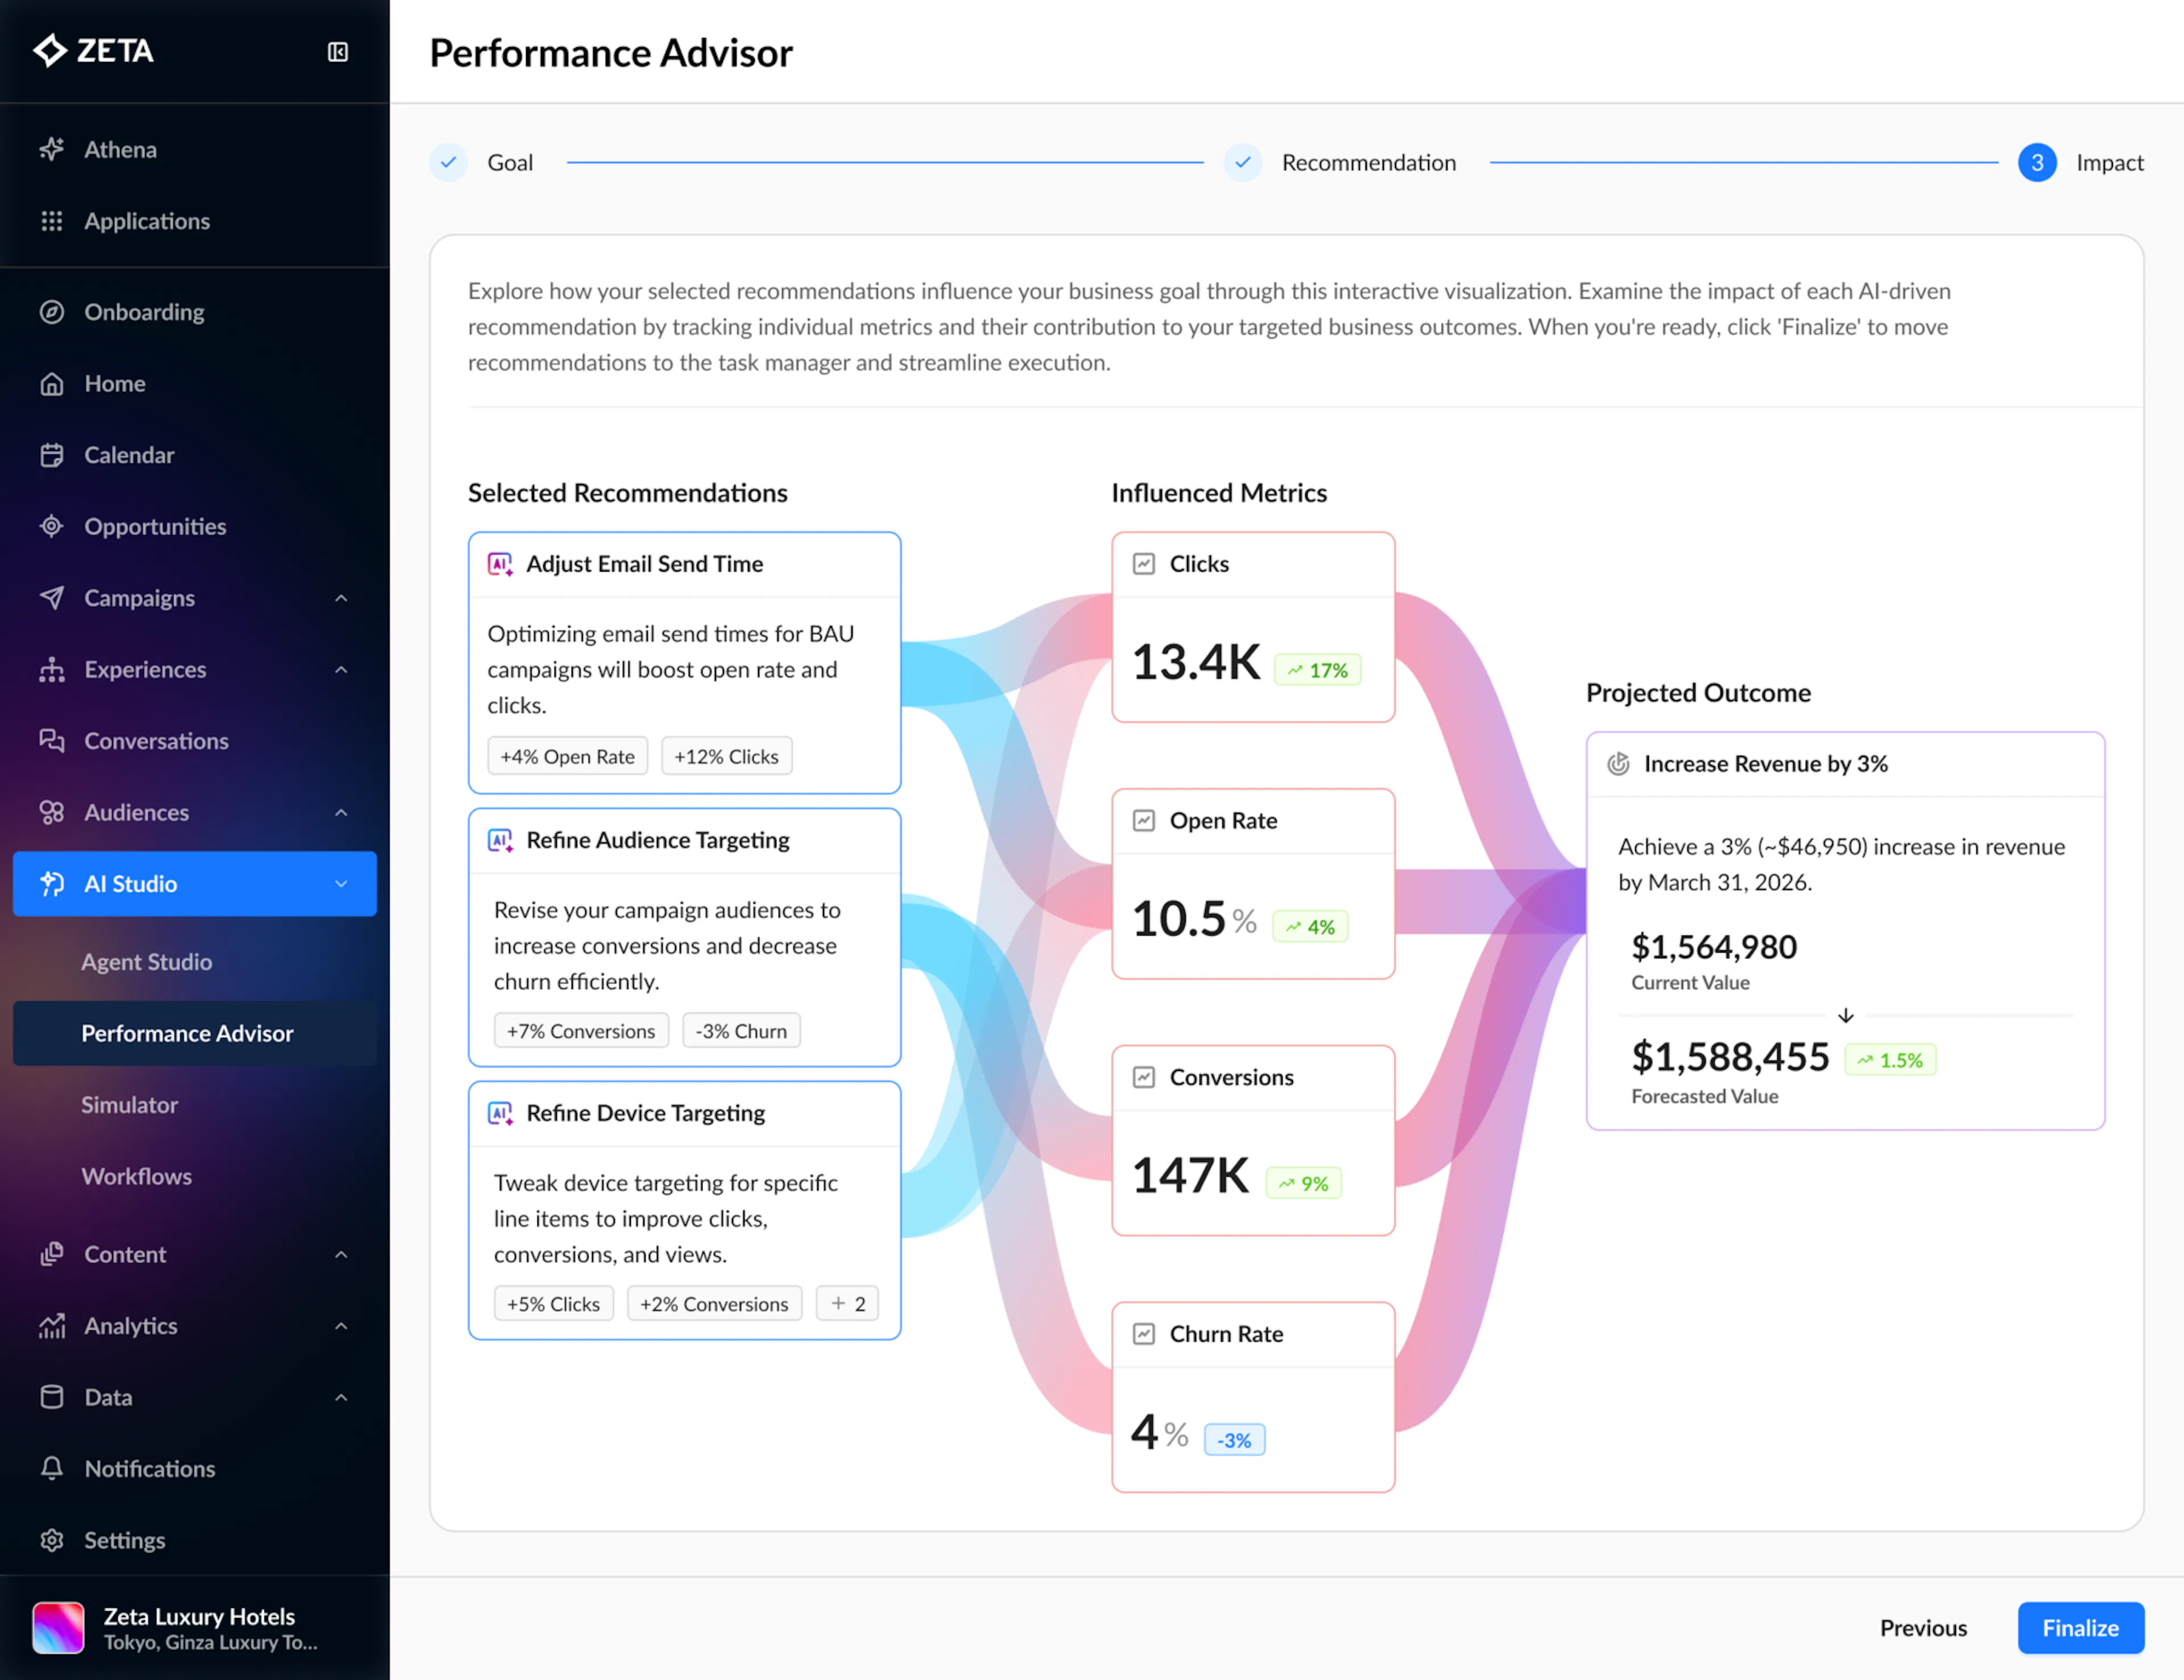Click the $1,564,980 current value
Screen dimensions: 2184x1680
click(x=1714, y=947)
